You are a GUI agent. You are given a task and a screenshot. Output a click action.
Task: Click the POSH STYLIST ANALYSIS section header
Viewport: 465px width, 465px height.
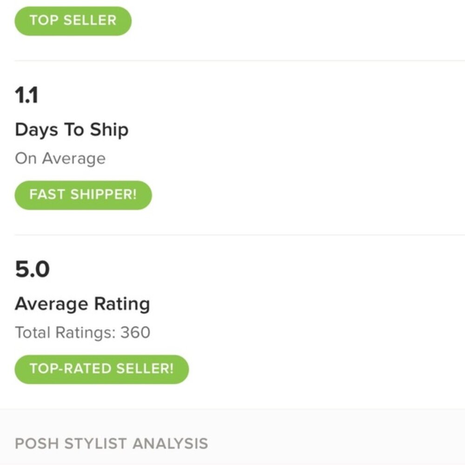111,443
